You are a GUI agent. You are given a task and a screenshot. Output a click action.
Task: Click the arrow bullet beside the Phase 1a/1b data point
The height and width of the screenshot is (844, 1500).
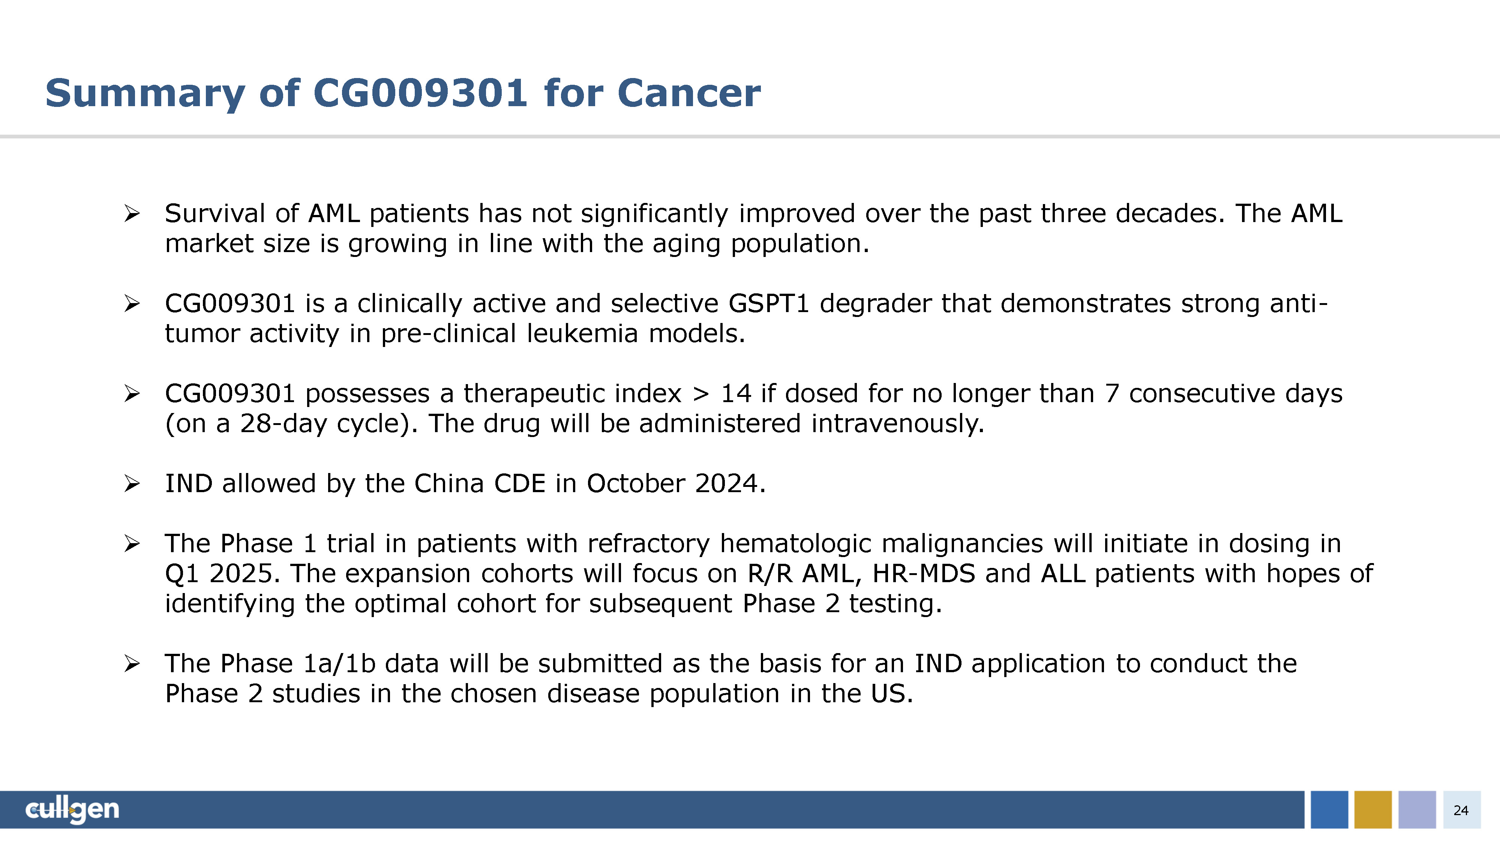(x=132, y=664)
